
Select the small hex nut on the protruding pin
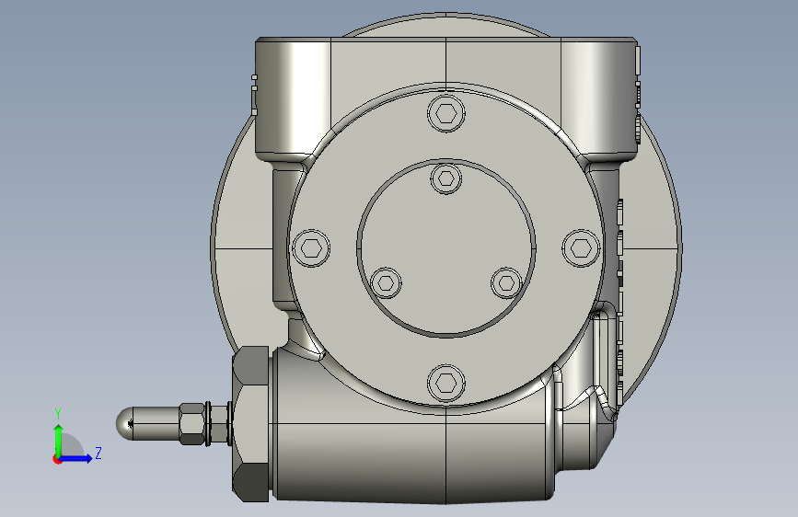point(191,424)
